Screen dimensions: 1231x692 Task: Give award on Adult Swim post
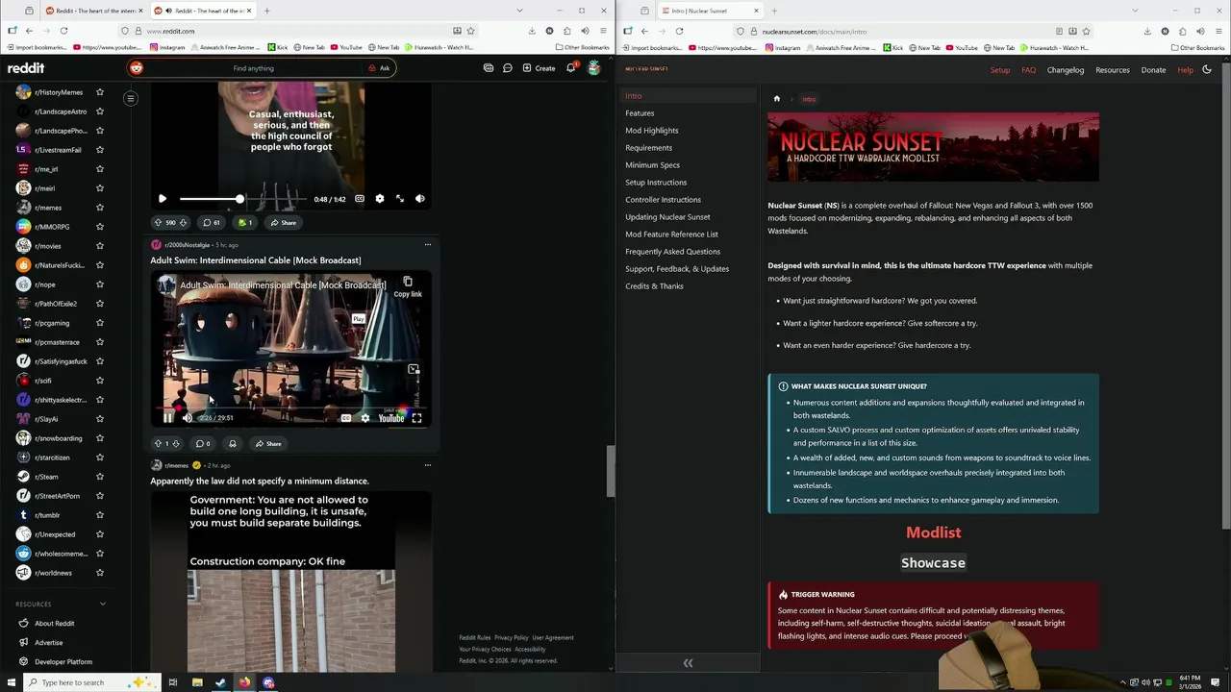point(233,444)
